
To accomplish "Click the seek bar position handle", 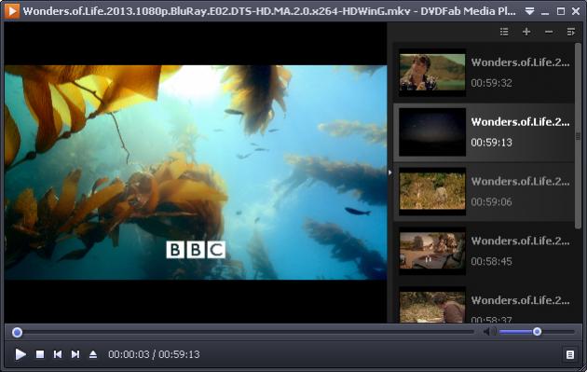I will click(17, 332).
